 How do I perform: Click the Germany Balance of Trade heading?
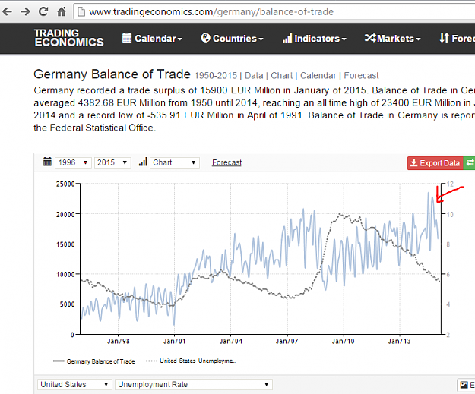(112, 74)
